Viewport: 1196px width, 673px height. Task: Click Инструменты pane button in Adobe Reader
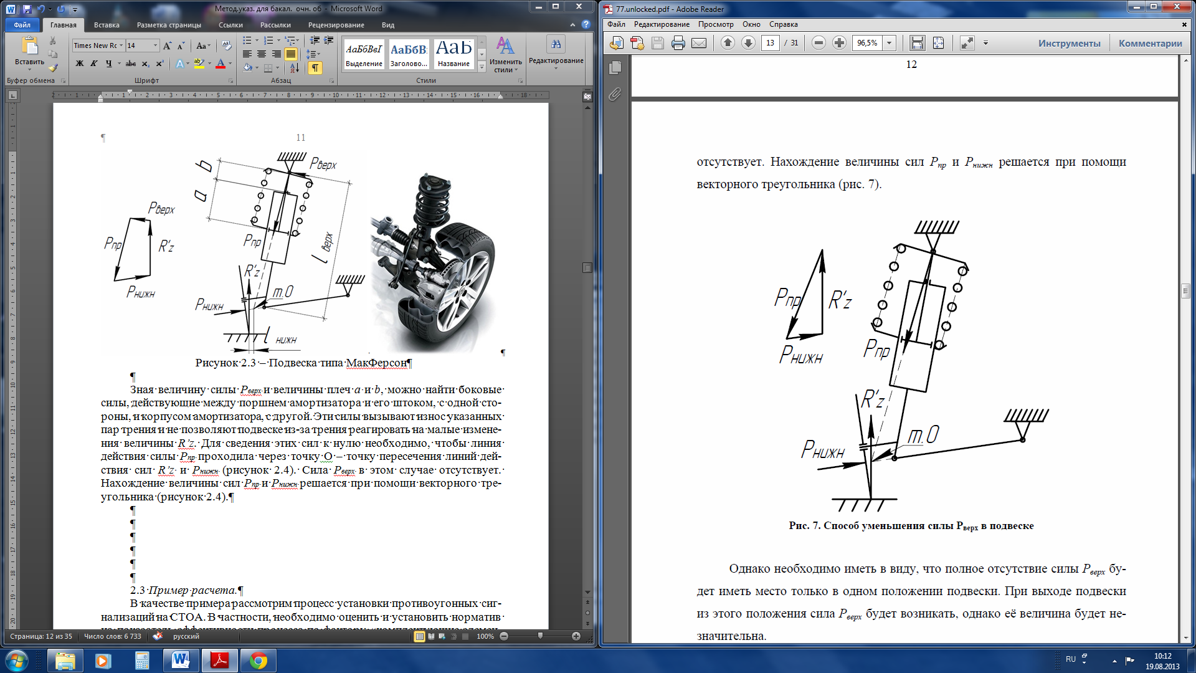point(1069,43)
